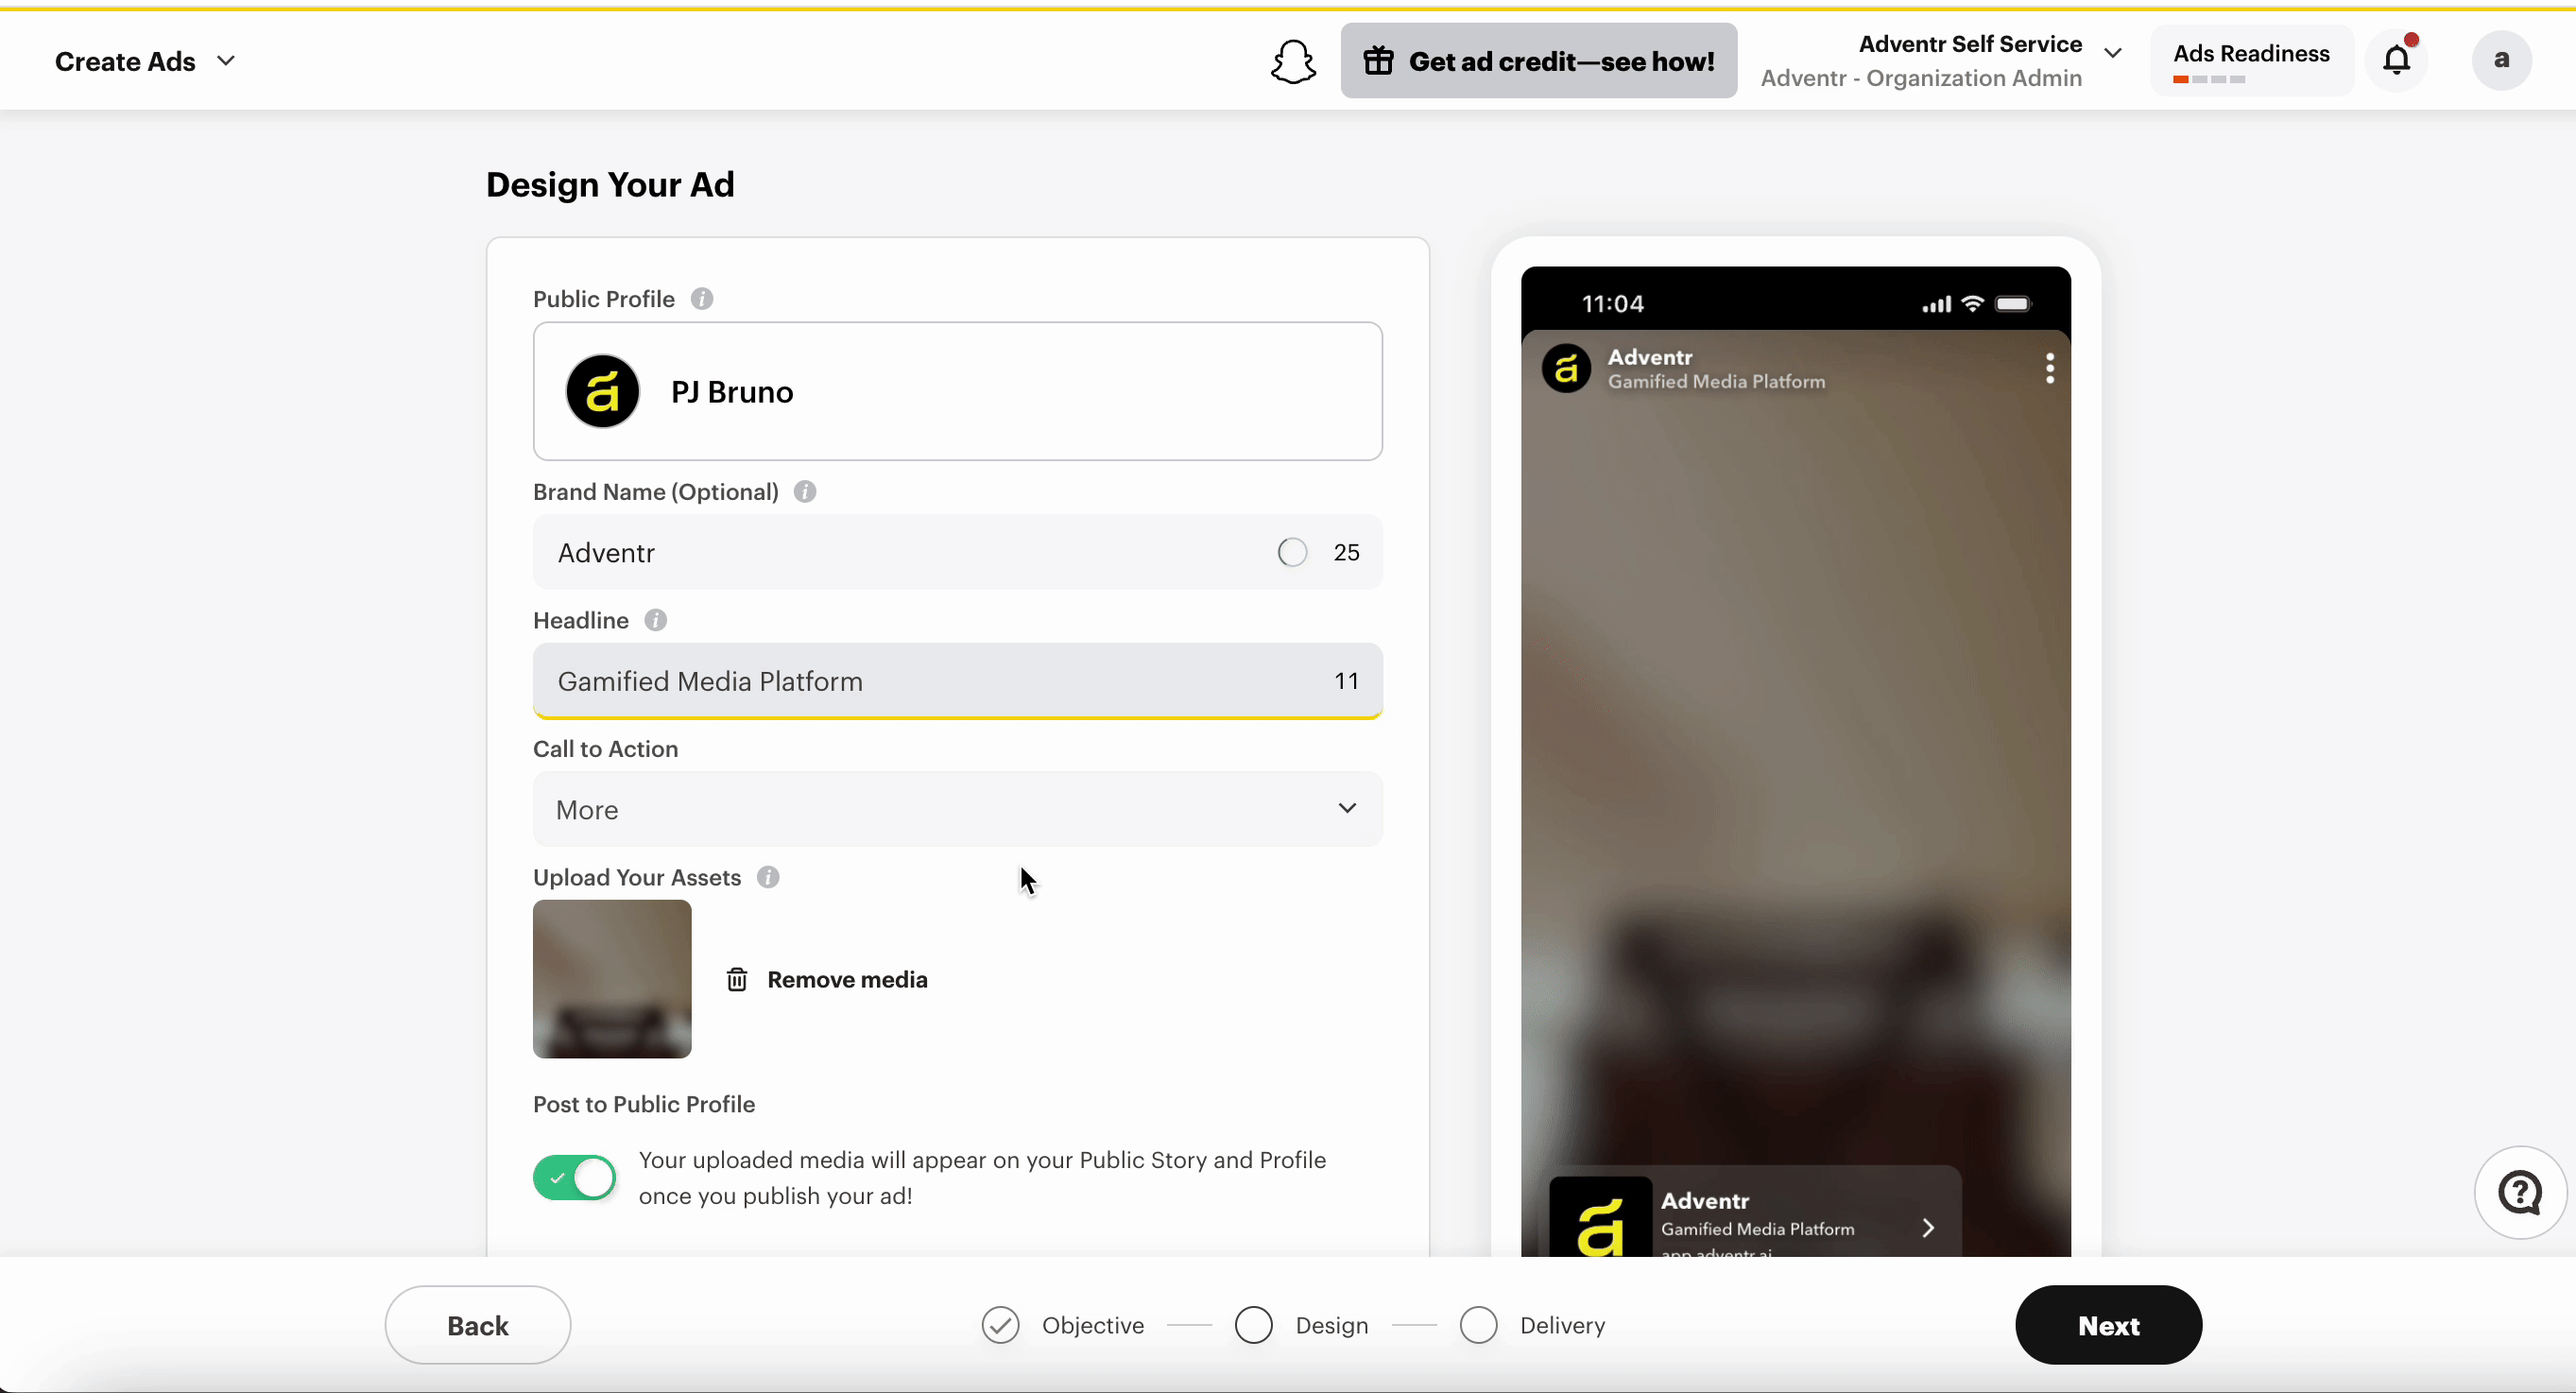Click the Headline text field
2576x1393 pixels.
pyautogui.click(x=957, y=681)
